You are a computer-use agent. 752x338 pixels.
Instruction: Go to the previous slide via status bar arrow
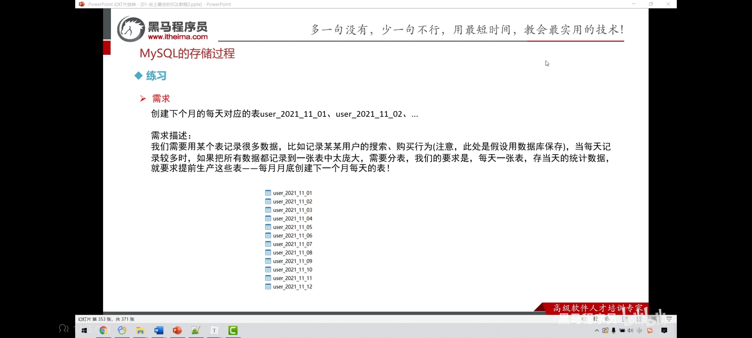click(584, 319)
